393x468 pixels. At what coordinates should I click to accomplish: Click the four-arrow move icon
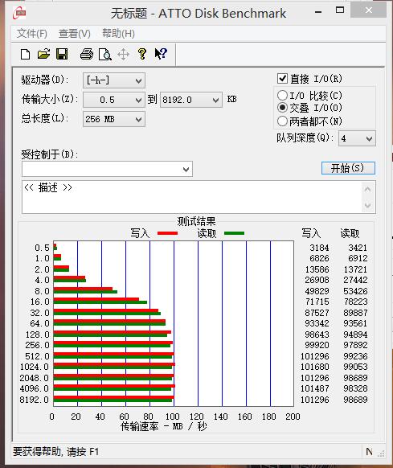(123, 55)
